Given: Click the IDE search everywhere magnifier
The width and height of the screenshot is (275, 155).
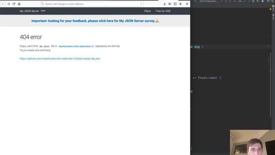Looking at the screenshot, I should click(x=273, y=1).
